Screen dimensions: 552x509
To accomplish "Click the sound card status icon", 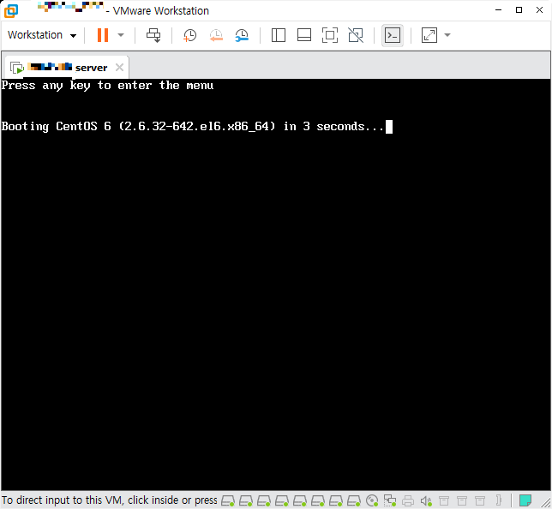I will pyautogui.click(x=426, y=500).
